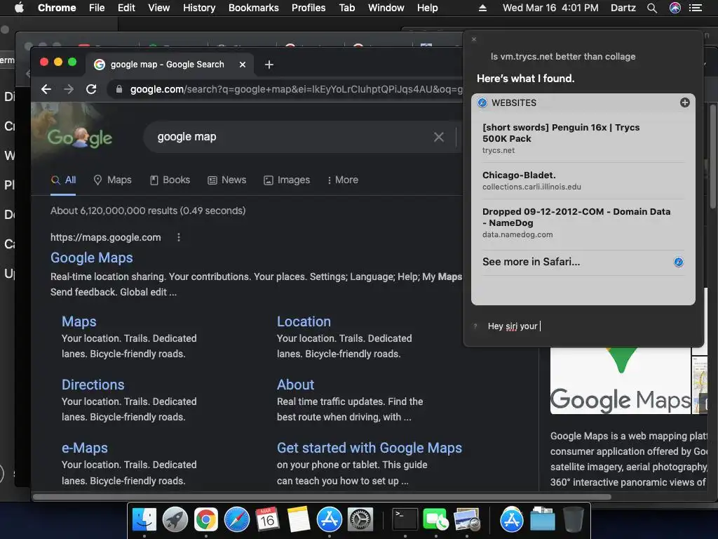Expand the More search options
The width and height of the screenshot is (718, 539).
(x=342, y=180)
